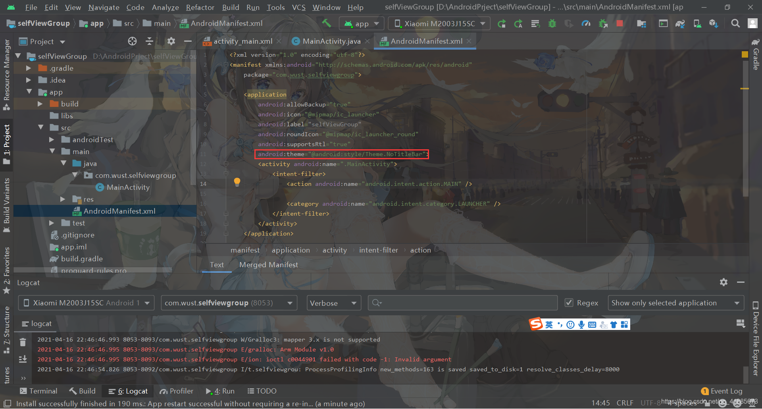Toggle scroll-to-end in the Logcat gutter
Screen dimensions: 762x409
(x=23, y=359)
